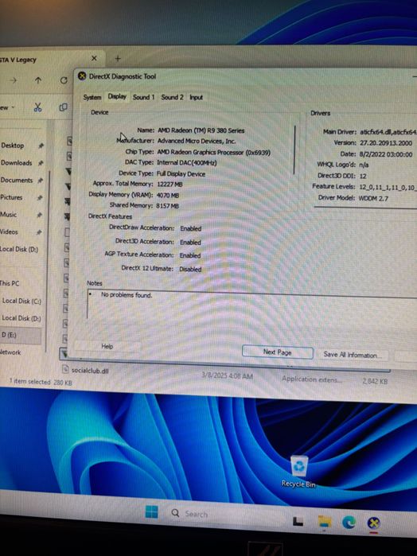
Task: Open the Recycle Bin desktop icon
Action: tap(298, 472)
